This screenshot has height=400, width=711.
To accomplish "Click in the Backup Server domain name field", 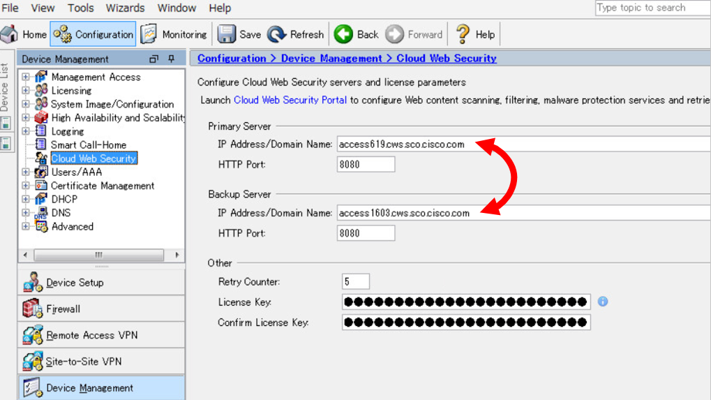I will click(x=524, y=213).
